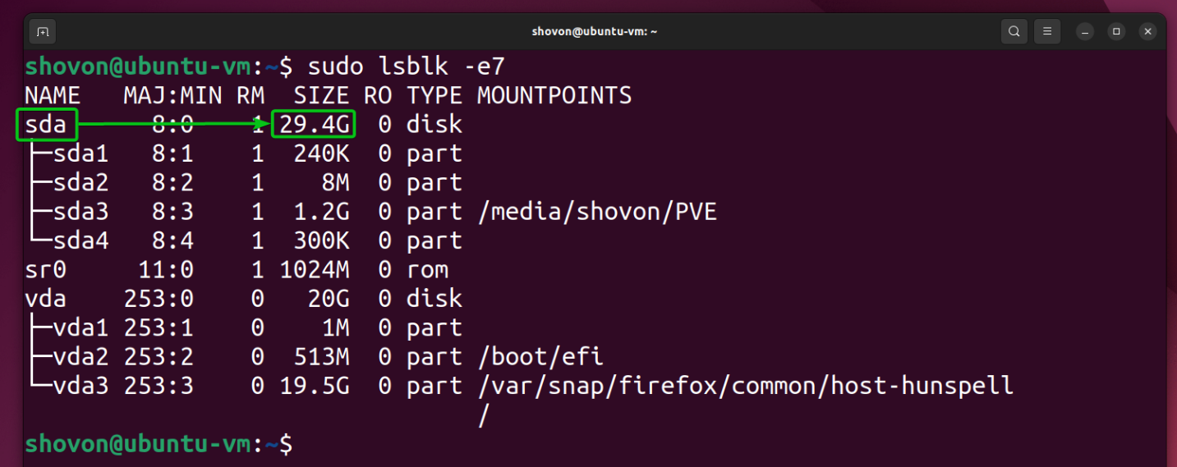
Task: Open the hamburger menu
Action: click(1046, 32)
